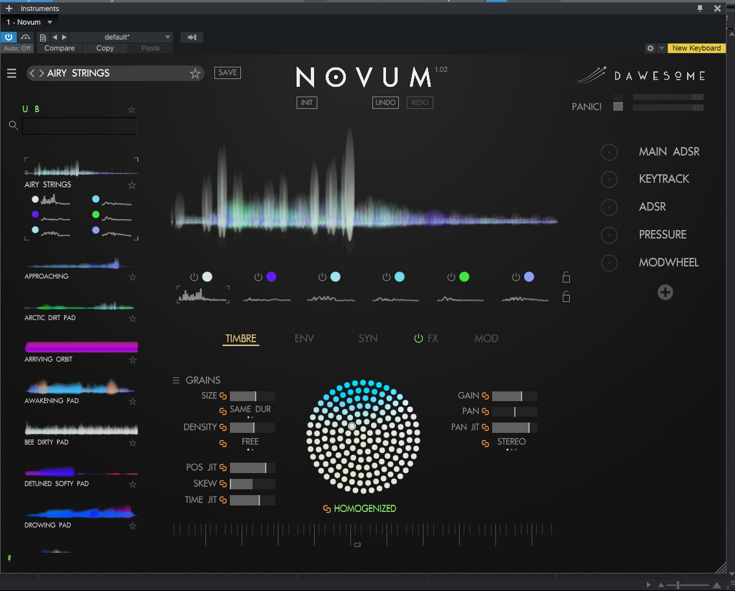The width and height of the screenshot is (735, 591).
Task: Open the hamburger menu beside preset name
Action: 12,73
